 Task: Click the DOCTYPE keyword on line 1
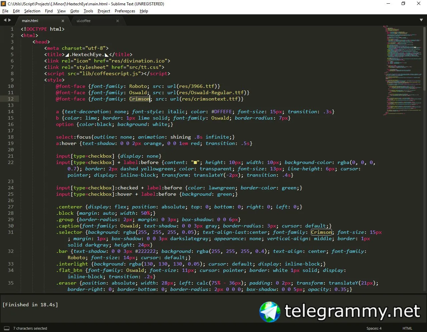coord(37,29)
